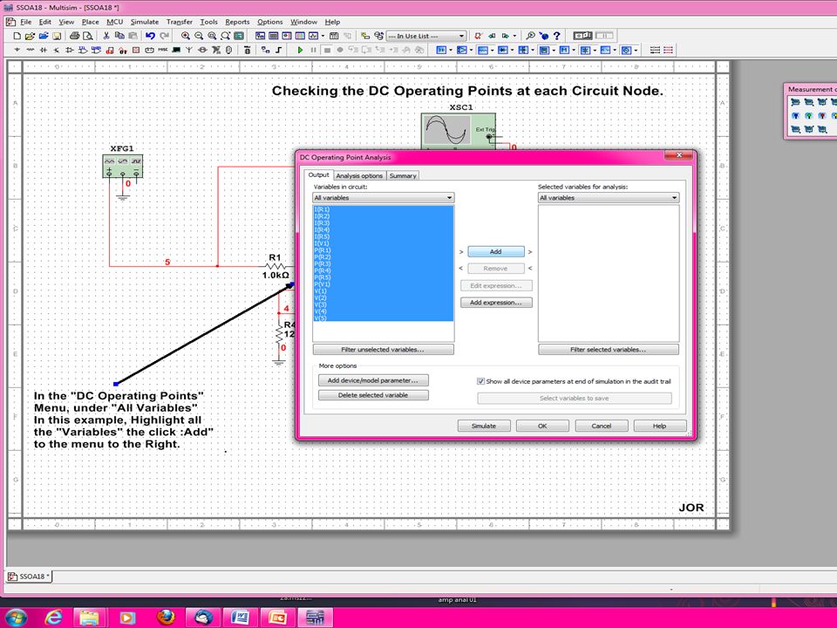Click the Windows Start button

(x=15, y=618)
